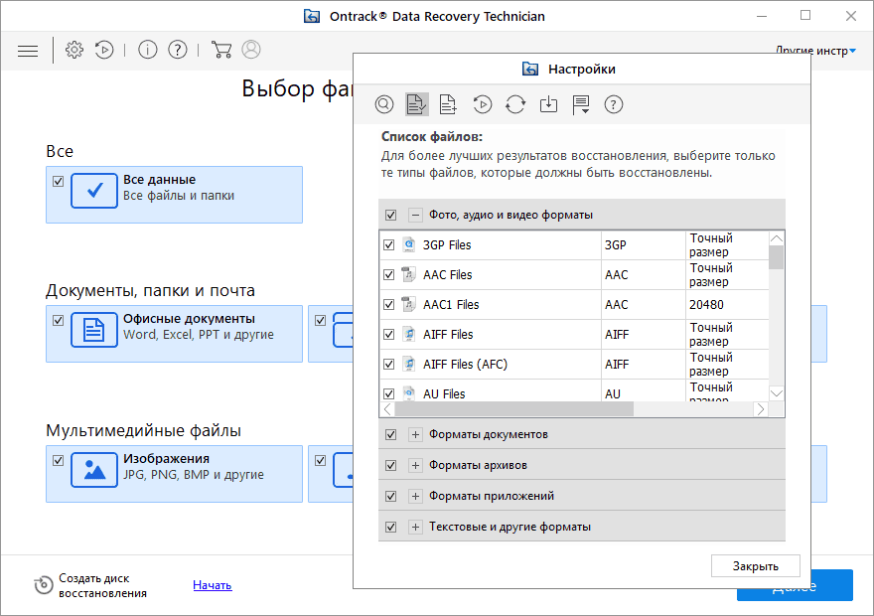This screenshot has height=616, width=874.
Task: Open the update tab with circular arrows
Action: pyautogui.click(x=515, y=104)
